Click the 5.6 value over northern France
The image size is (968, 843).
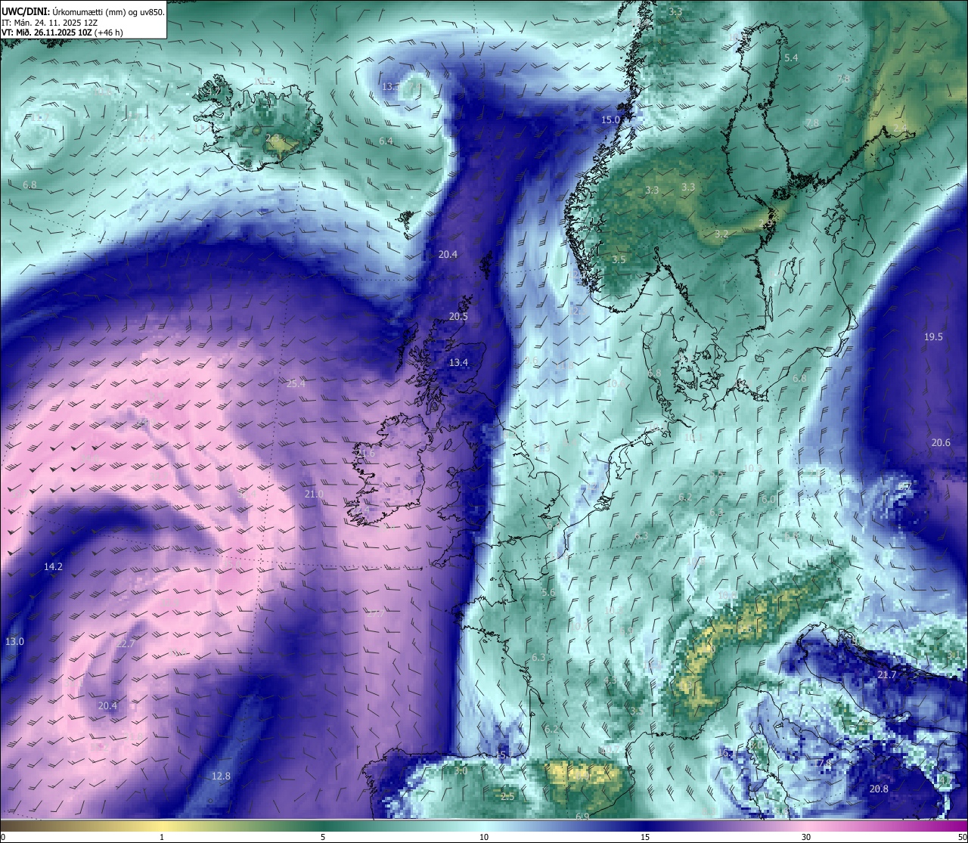[x=548, y=593]
